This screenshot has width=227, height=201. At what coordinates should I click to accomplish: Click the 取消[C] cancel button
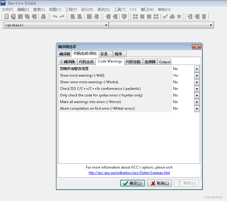pyautogui.click(x=159, y=183)
